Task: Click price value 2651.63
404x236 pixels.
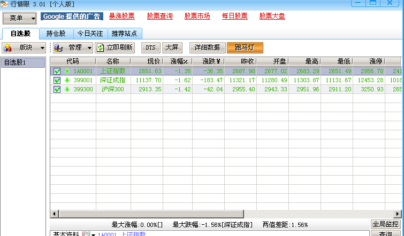Action: point(150,71)
